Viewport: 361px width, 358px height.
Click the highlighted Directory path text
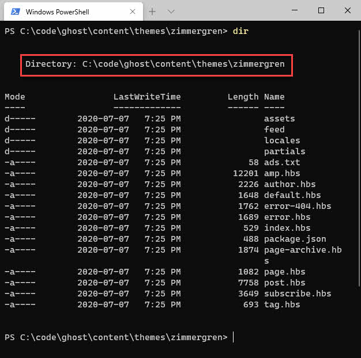tap(156, 64)
